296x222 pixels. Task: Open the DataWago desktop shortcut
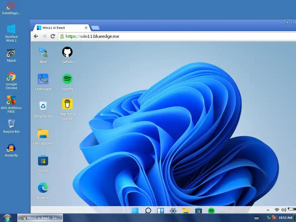[11, 8]
